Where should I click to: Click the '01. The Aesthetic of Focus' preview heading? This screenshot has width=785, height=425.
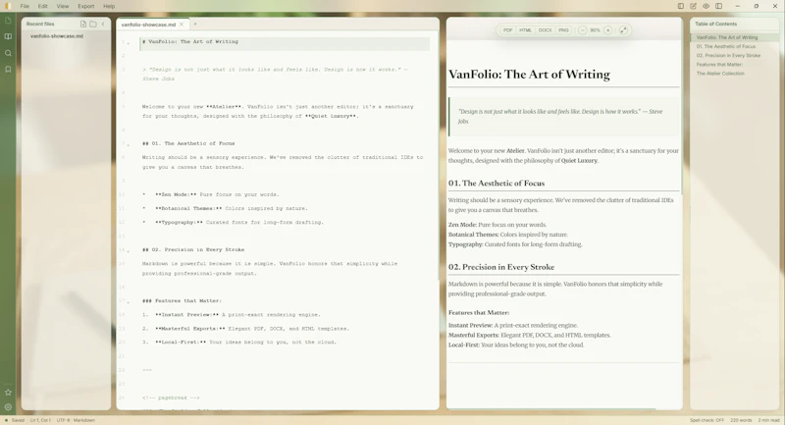[497, 184]
